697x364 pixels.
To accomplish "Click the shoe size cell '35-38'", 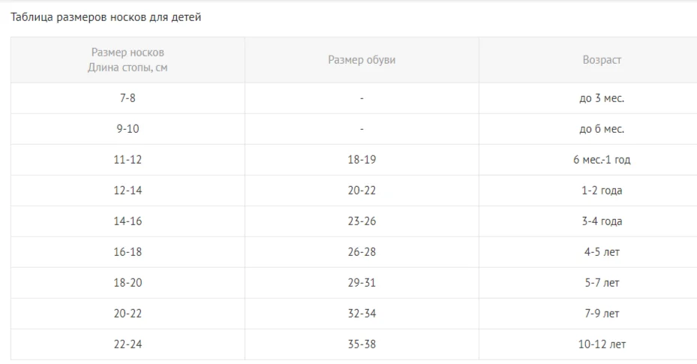I will click(362, 344).
